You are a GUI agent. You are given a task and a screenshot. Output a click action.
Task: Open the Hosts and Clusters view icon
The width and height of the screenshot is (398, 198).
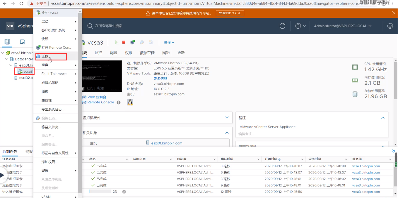7,42
